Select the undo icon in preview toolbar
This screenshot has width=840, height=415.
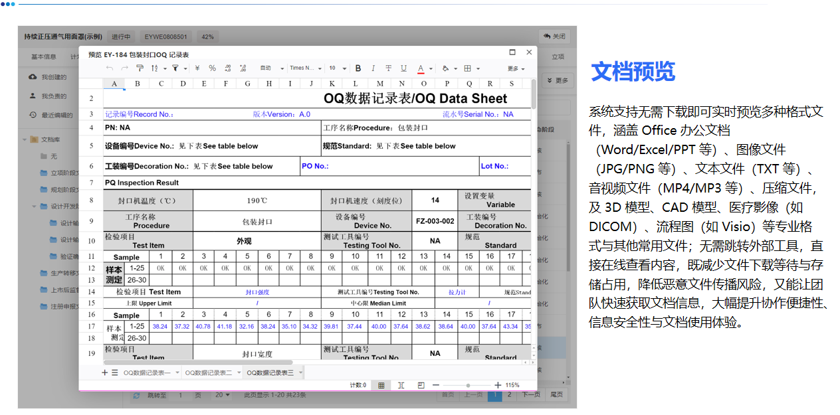[110, 68]
